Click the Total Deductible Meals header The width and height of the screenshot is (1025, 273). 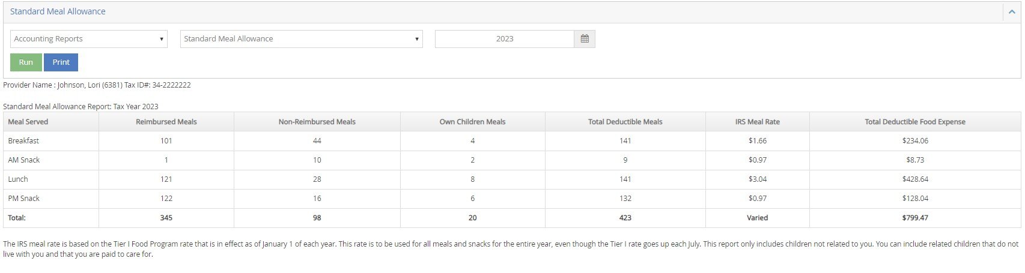click(x=625, y=122)
